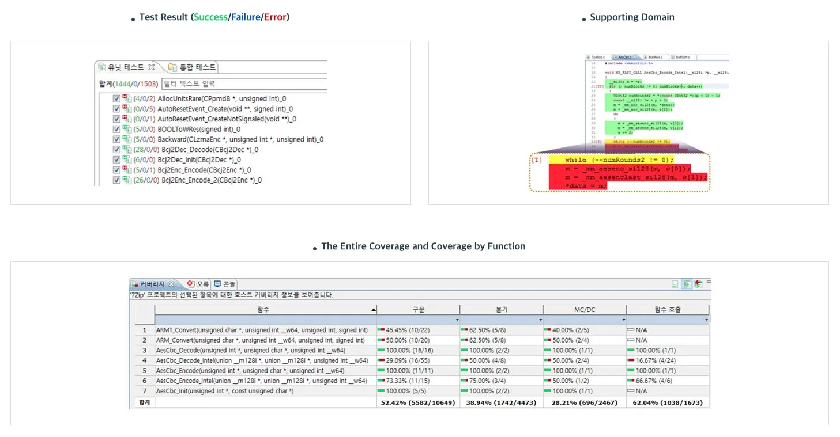Click the 52.42% (5582/10649) total cell
This screenshot has width=840, height=437.
click(x=419, y=402)
